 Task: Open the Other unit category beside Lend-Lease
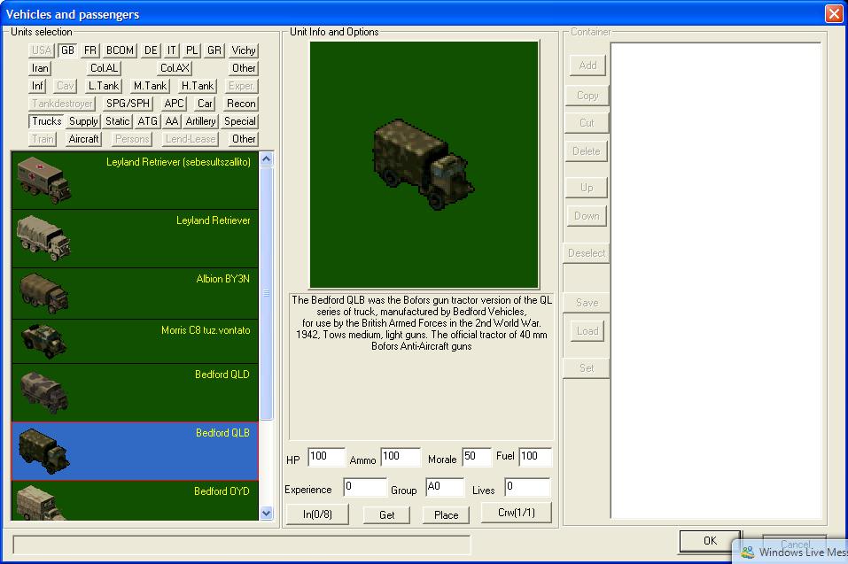tap(244, 139)
